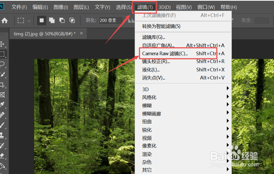This screenshot has width=274, height=174.
Task: Open the 3D(D) menu
Action: 164,7
